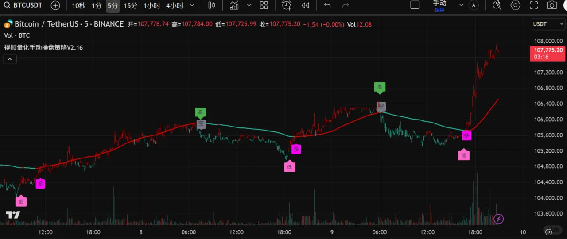The height and width of the screenshot is (239, 567).
Task: Click the Vol · BTC legend entry
Action: pyautogui.click(x=17, y=35)
